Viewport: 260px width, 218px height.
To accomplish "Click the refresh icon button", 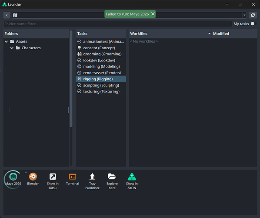I will (x=253, y=15).
